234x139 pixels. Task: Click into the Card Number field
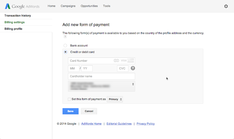(x=90, y=61)
